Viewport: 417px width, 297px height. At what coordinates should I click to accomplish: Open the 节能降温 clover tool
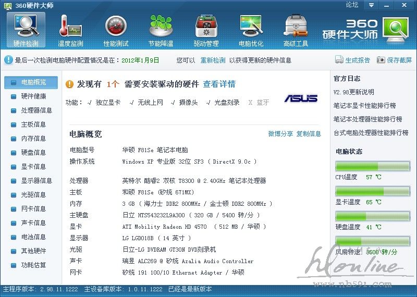[161, 30]
